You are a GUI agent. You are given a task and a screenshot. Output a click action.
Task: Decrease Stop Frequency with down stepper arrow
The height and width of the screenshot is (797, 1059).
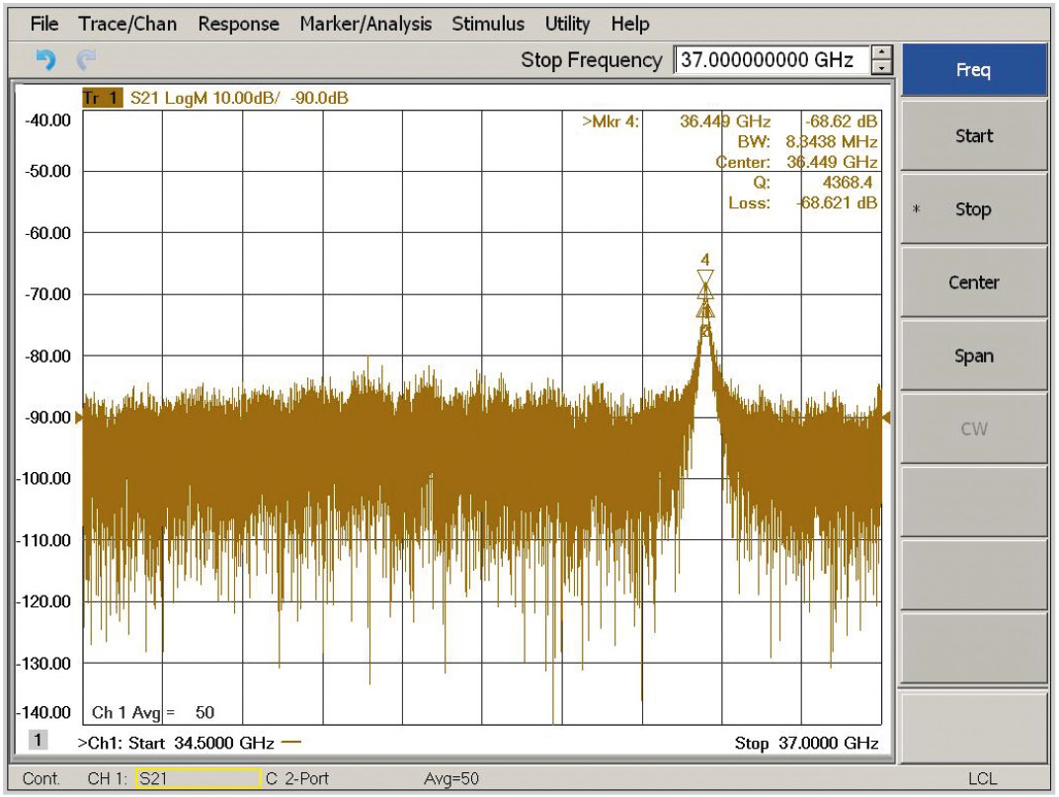[x=882, y=67]
